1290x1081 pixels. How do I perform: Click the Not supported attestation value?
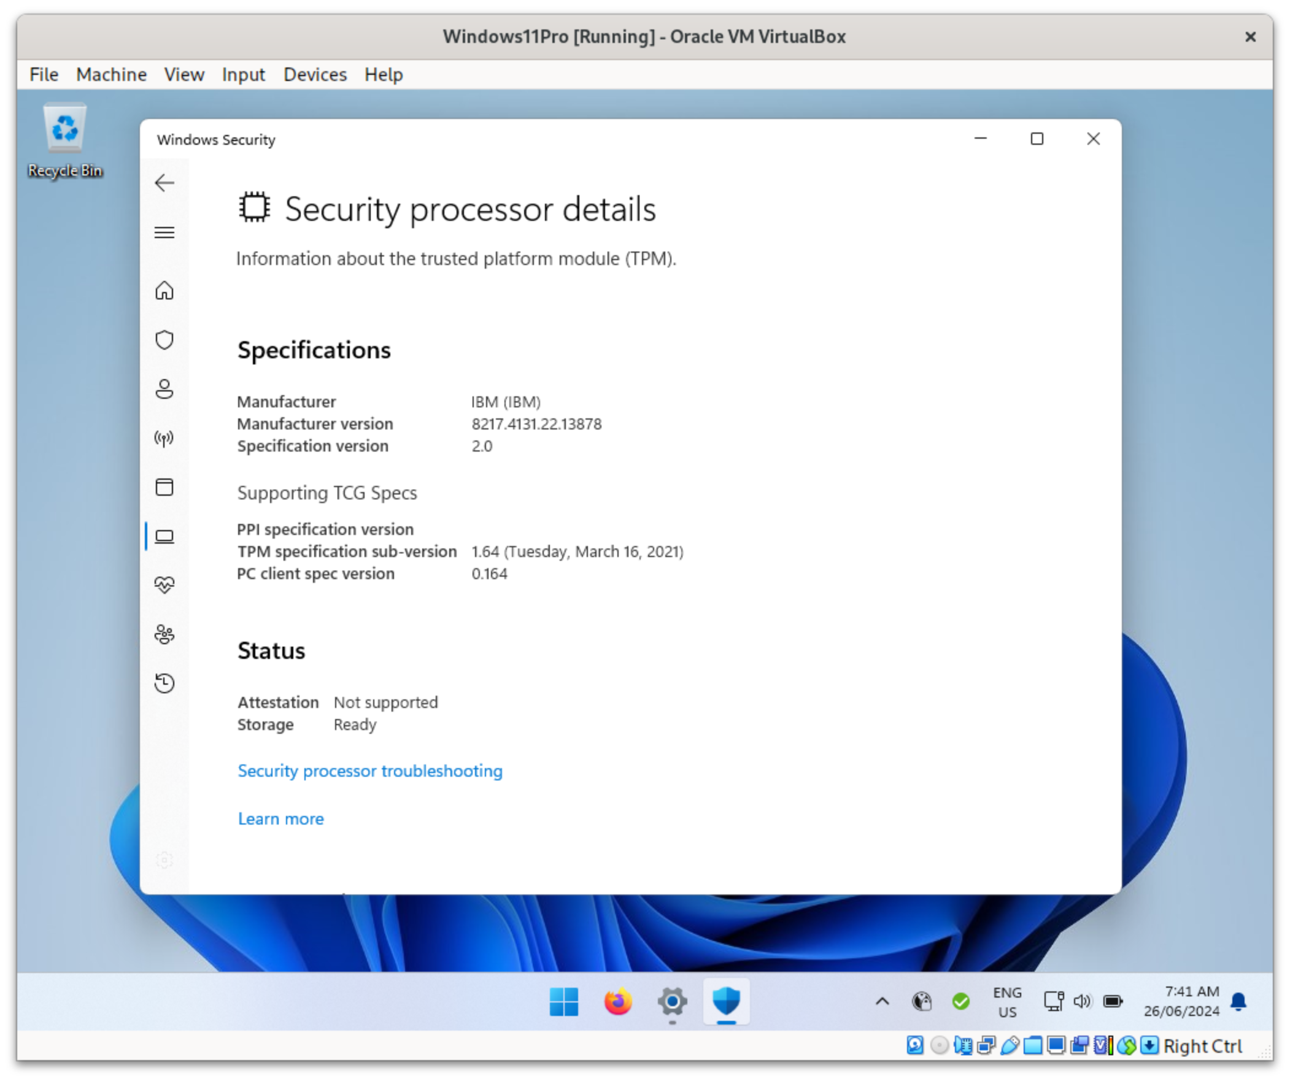[x=386, y=703]
